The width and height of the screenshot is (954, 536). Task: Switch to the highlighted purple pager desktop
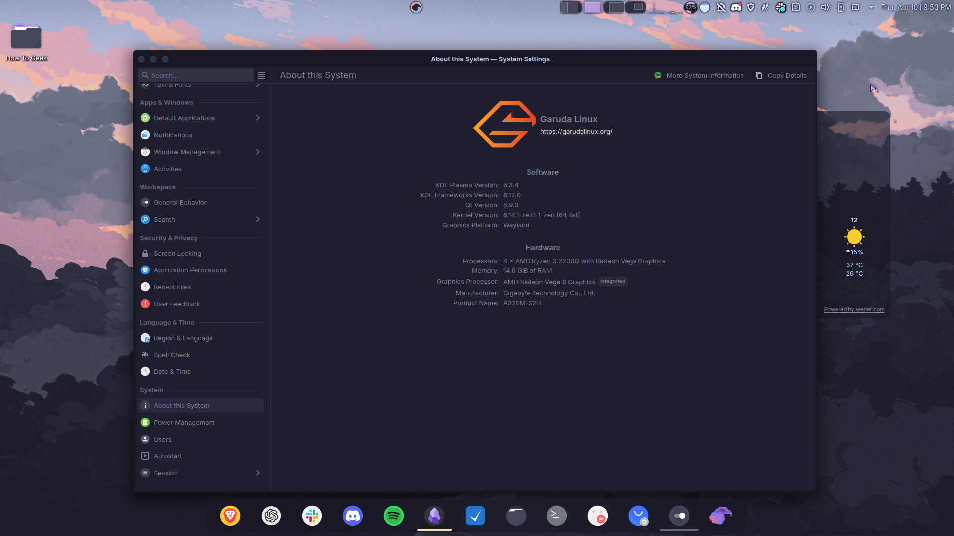coord(592,7)
